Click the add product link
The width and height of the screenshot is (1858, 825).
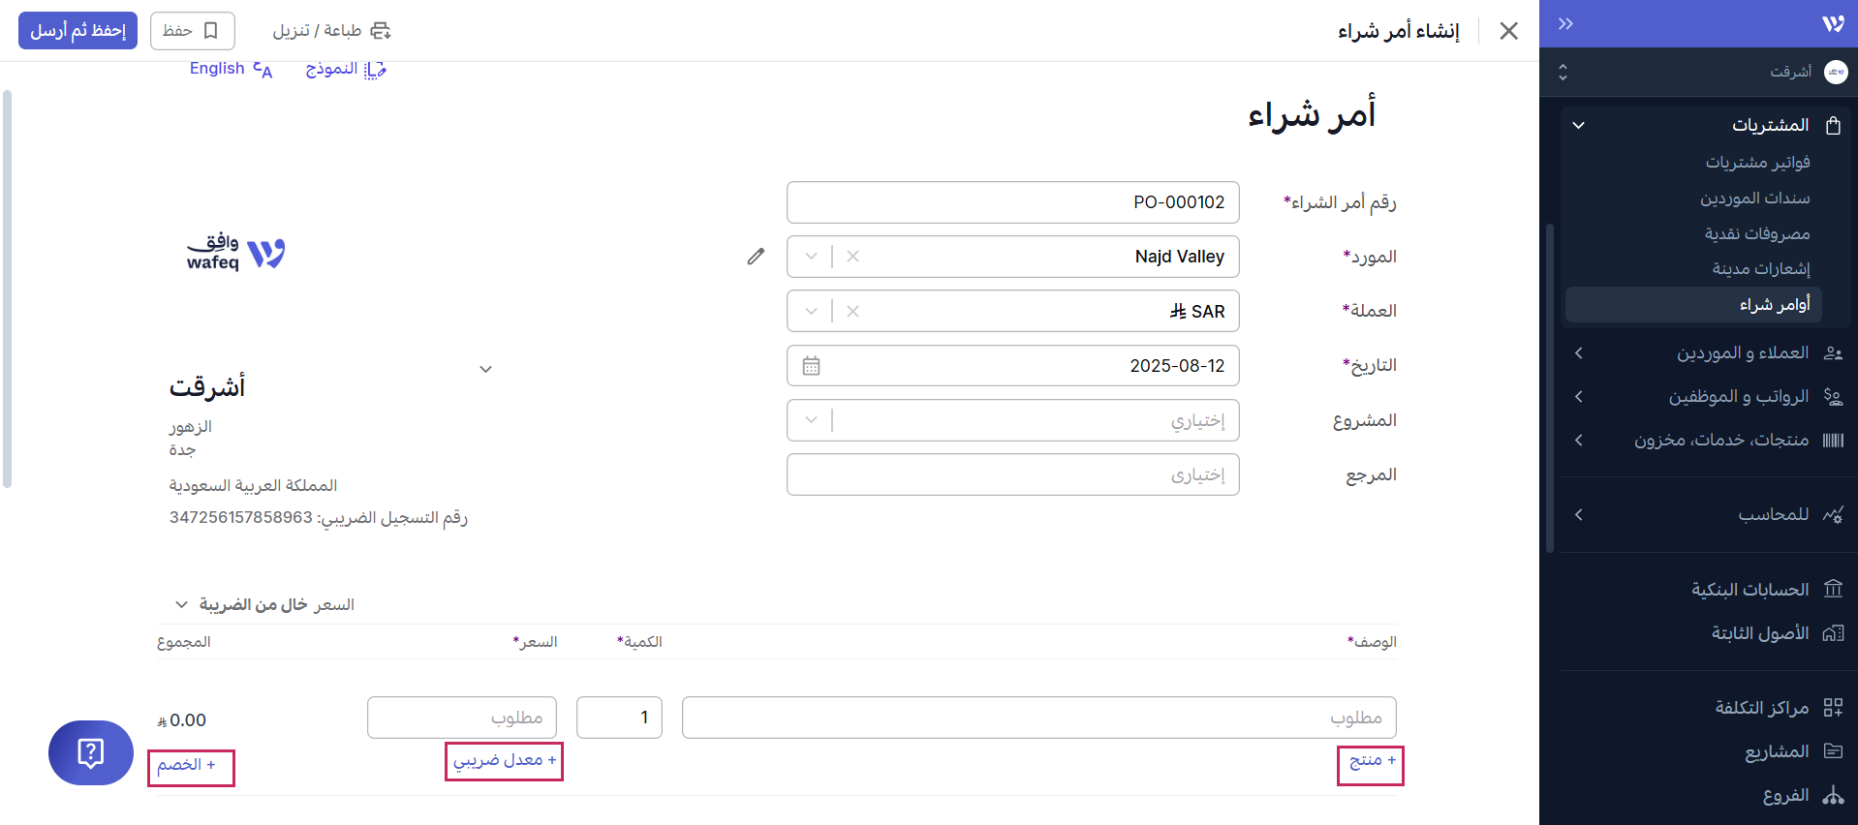point(1372,761)
